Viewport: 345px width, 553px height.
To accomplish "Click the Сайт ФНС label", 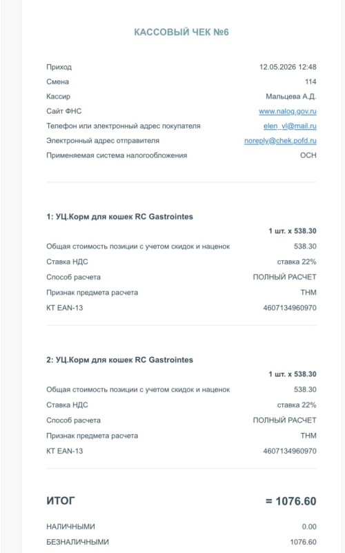I will point(63,111).
